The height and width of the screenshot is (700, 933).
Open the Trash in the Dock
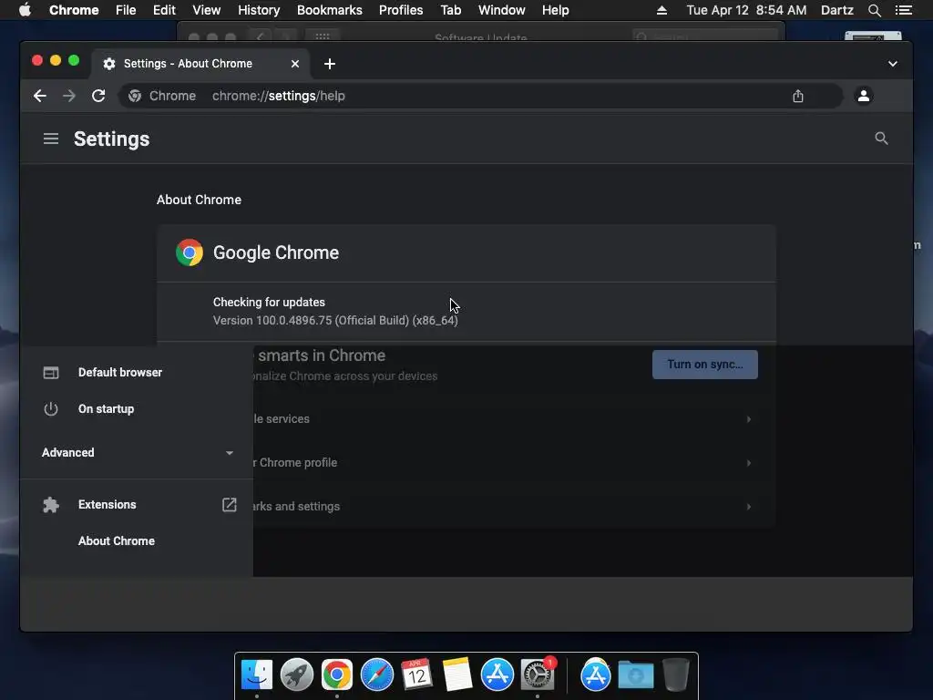point(675,675)
